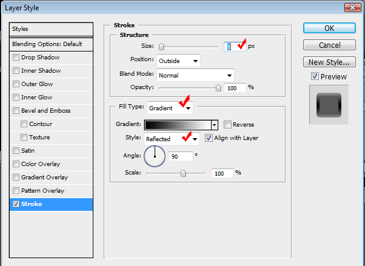The width and height of the screenshot is (365, 266).
Task: Select the Outer Glow label
Action: 37,84
